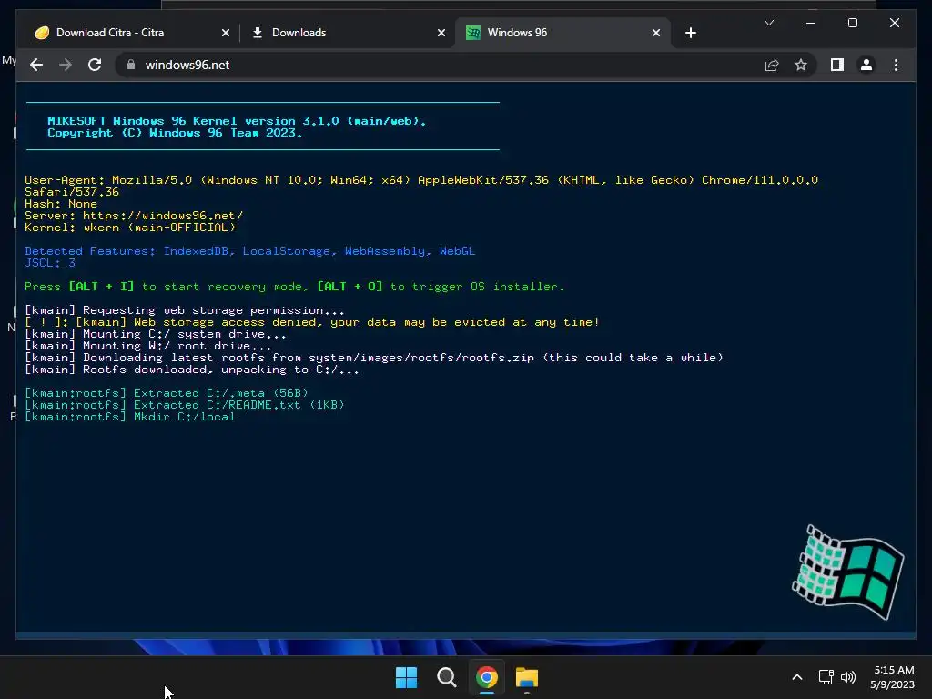Open a new browser tab
The width and height of the screenshot is (932, 699).
point(690,34)
